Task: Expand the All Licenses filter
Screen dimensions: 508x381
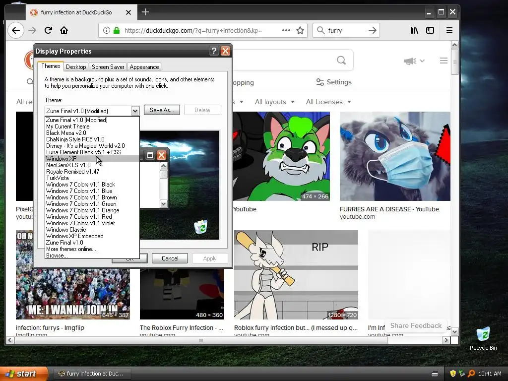Action: click(328, 102)
